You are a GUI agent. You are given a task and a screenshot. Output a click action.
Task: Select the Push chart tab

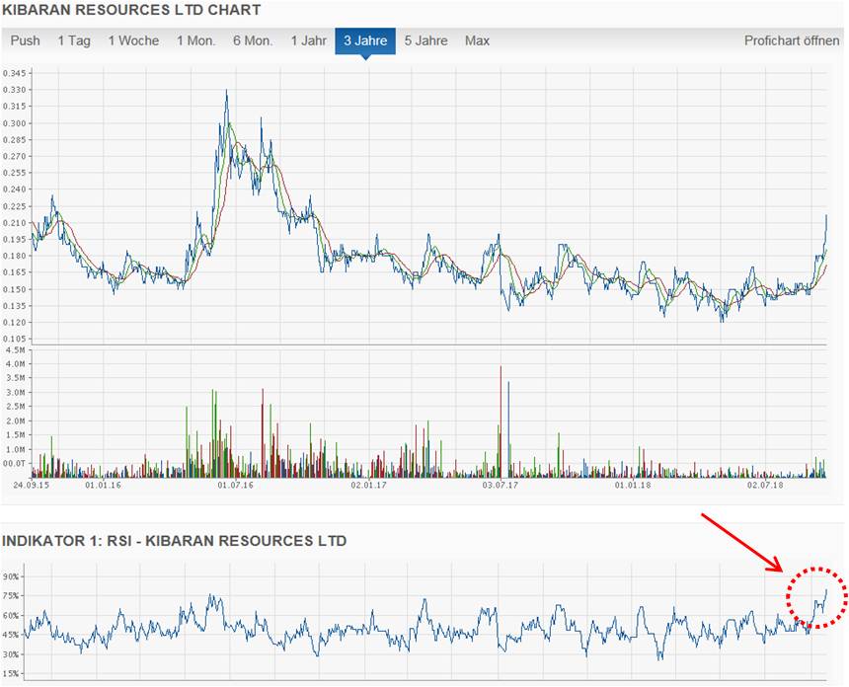click(26, 40)
